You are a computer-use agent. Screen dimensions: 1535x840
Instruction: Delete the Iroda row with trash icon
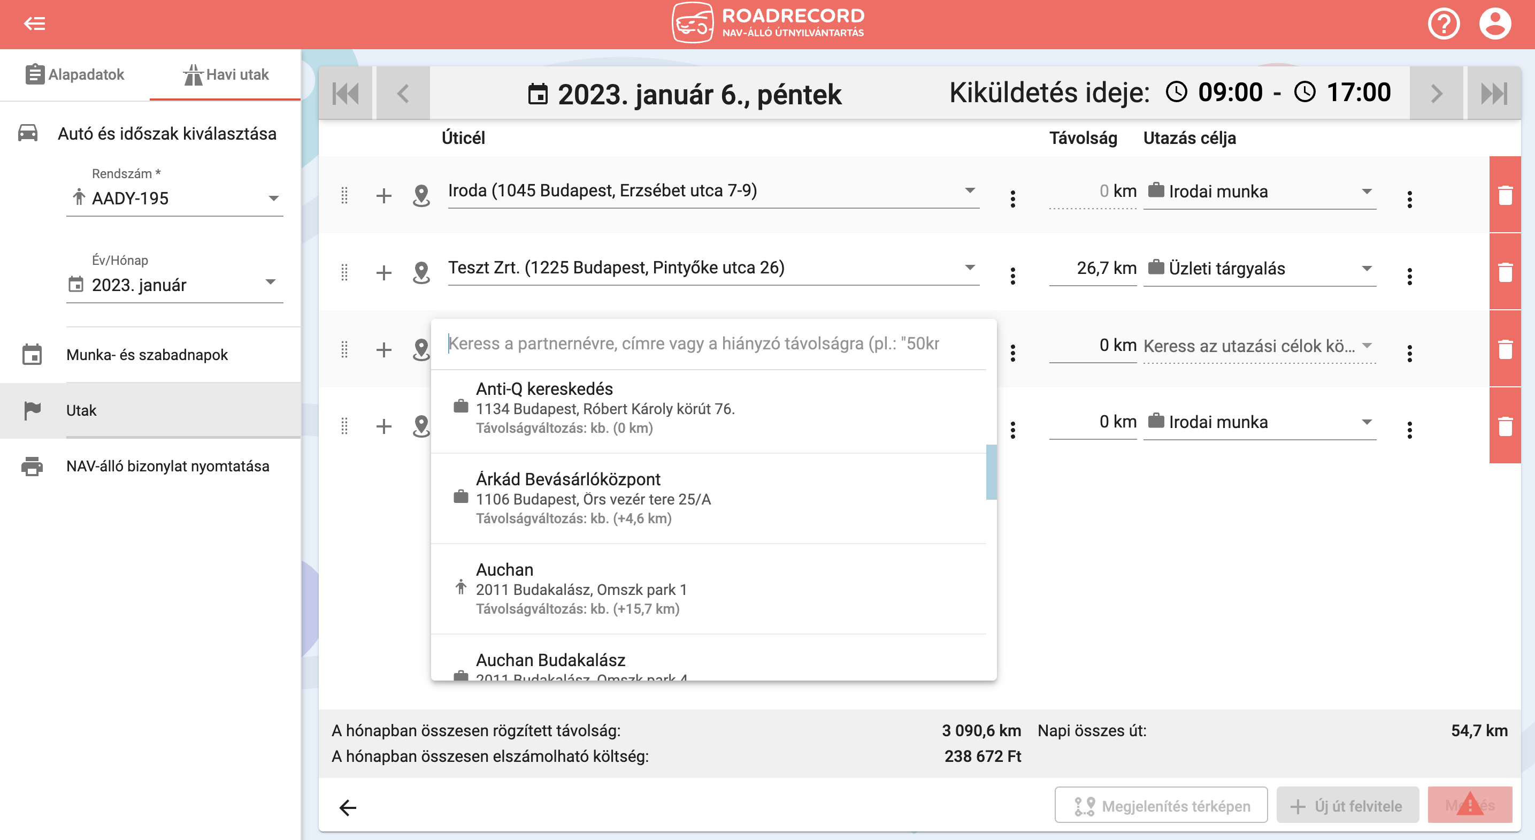pos(1505,195)
